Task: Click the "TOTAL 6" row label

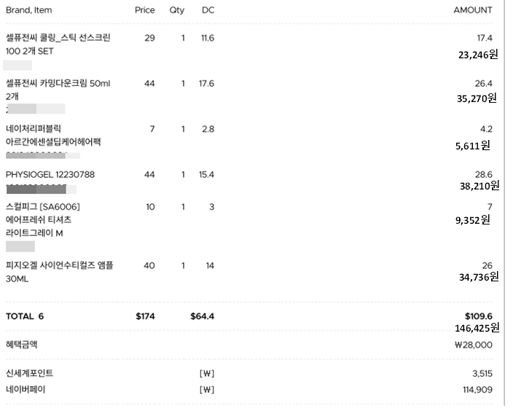Action: pos(25,316)
